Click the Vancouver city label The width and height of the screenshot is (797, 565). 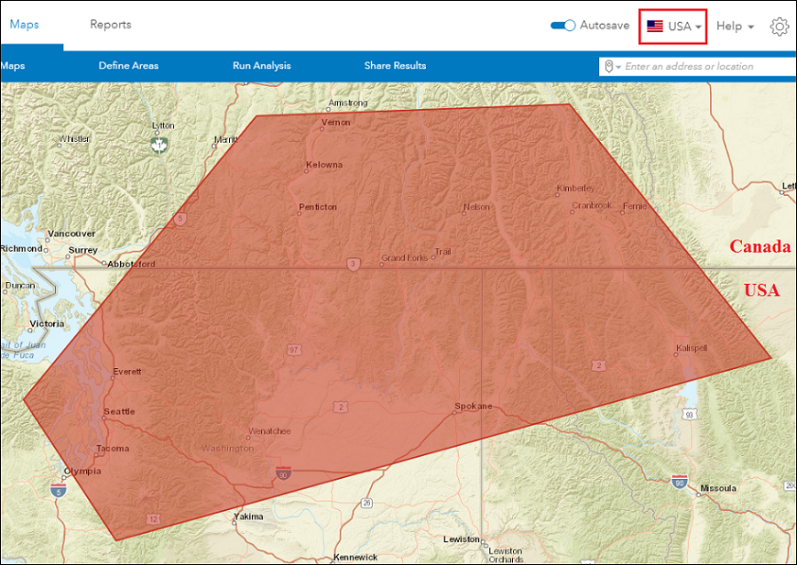coord(71,234)
